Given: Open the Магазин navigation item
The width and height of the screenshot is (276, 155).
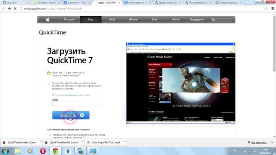Looking at the screenshot, I should 69,19.
